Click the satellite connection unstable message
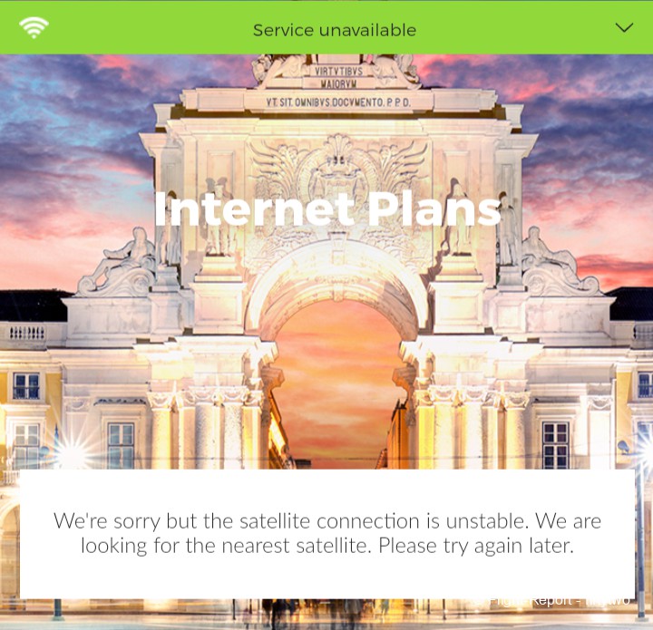This screenshot has width=653, height=630. coord(327,533)
